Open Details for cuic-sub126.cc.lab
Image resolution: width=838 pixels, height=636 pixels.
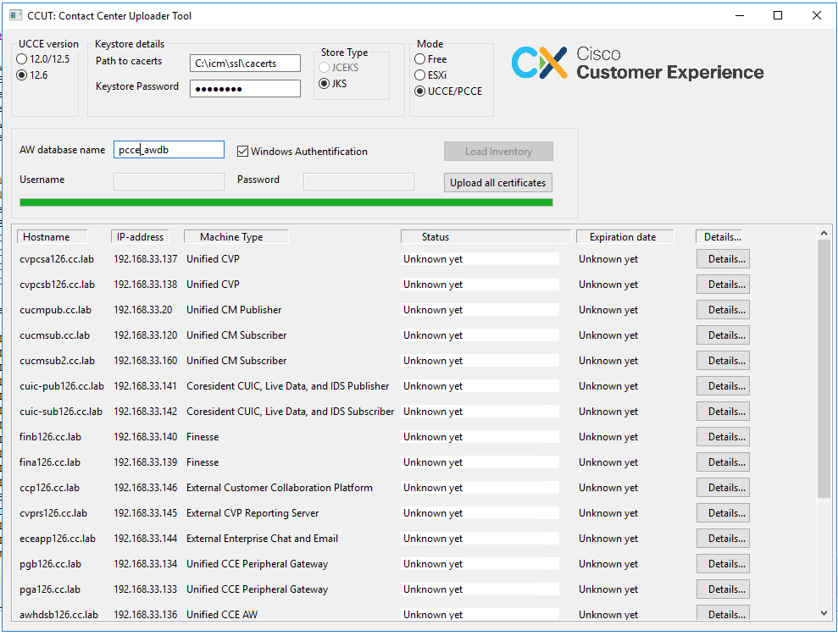pyautogui.click(x=723, y=412)
